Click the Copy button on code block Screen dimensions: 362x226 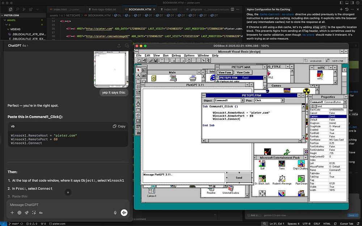(x=119, y=126)
